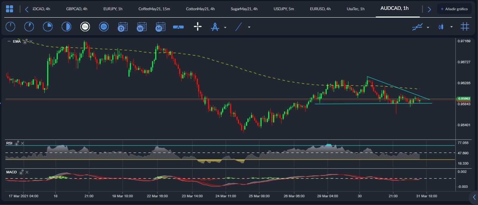Expand the indicators dropdown arrow
Image resolution: width=478 pixels, height=205 pixels.
428,27
